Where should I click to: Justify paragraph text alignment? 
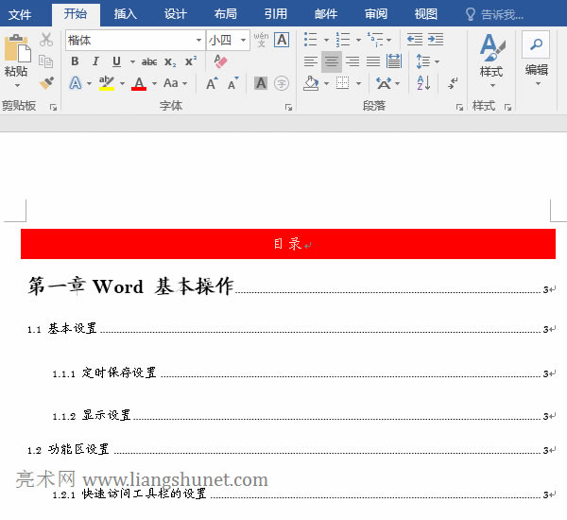373,61
